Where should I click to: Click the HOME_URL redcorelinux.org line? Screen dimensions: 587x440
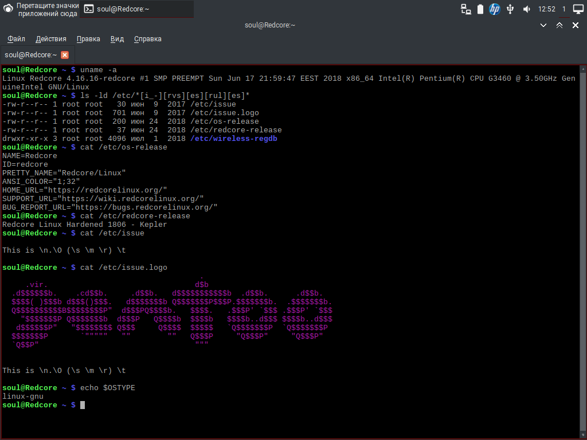point(85,190)
